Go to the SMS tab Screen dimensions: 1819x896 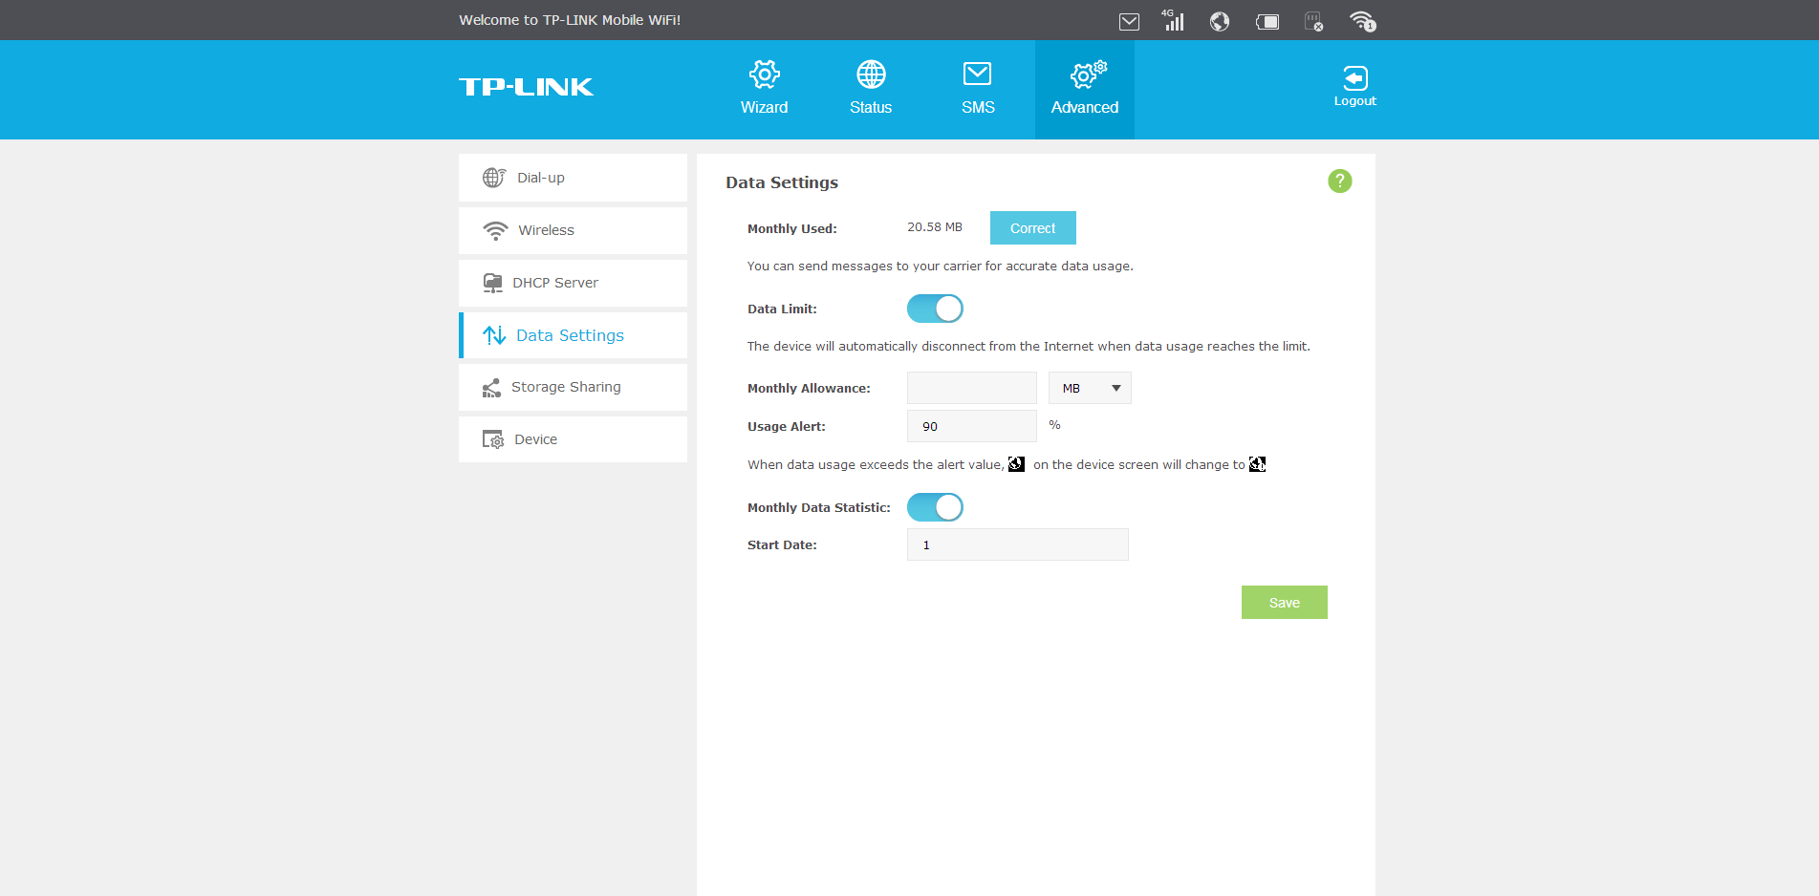tap(978, 88)
